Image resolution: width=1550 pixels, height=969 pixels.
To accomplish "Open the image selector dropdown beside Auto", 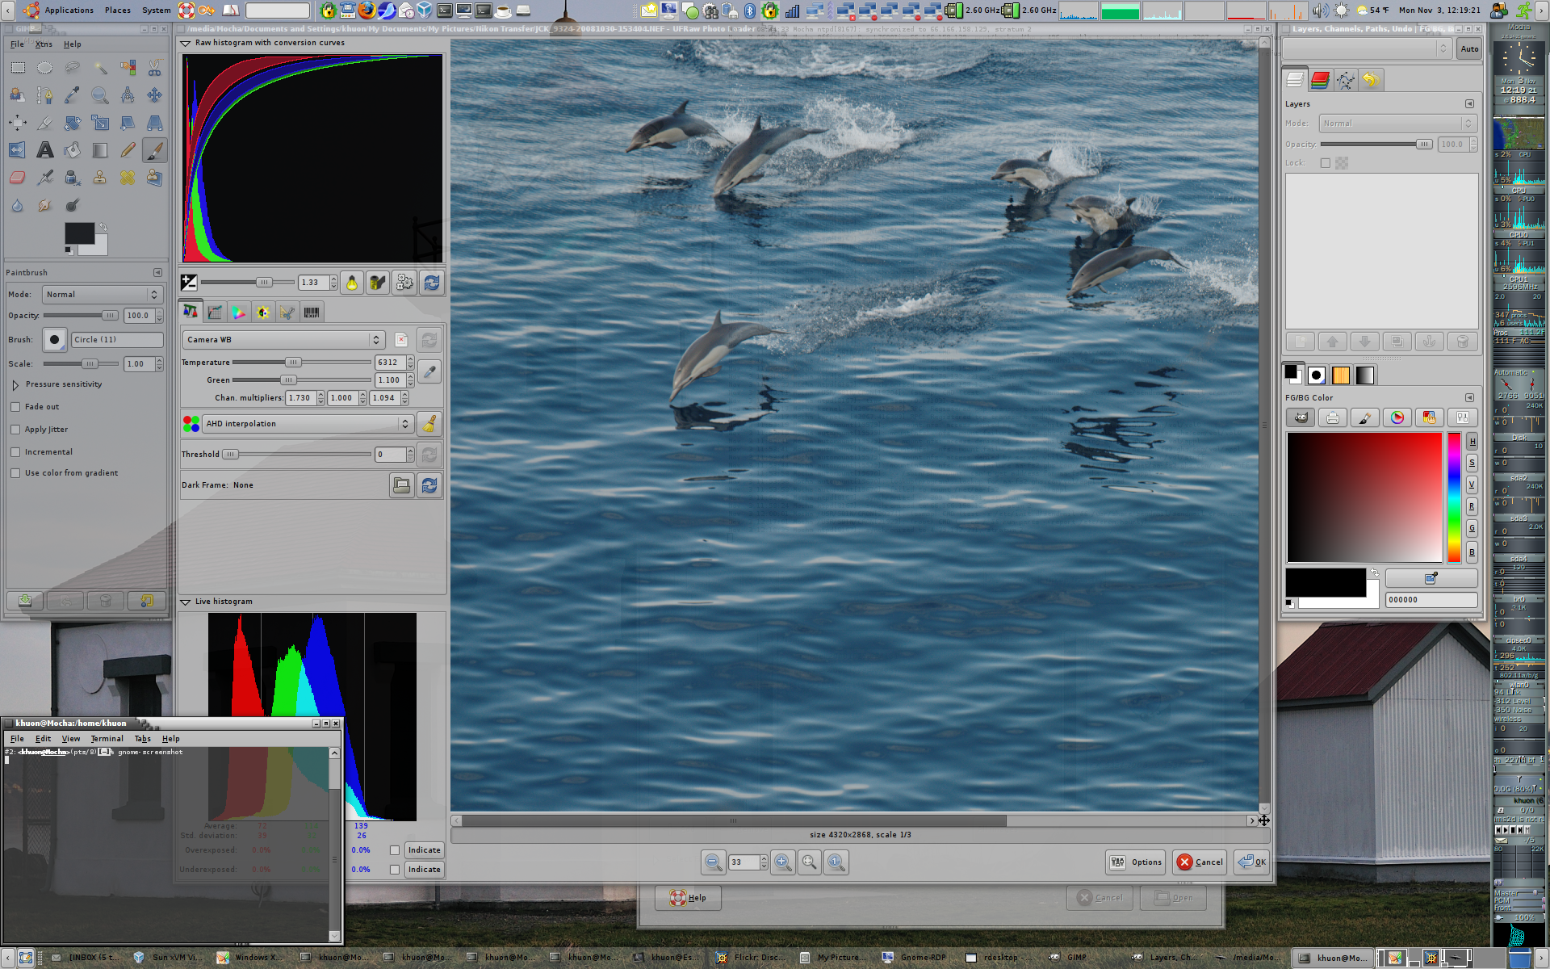I will pyautogui.click(x=1367, y=49).
